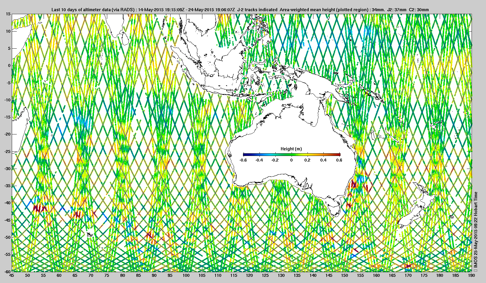Click the "0.6" colorbar tick label

tap(339, 160)
